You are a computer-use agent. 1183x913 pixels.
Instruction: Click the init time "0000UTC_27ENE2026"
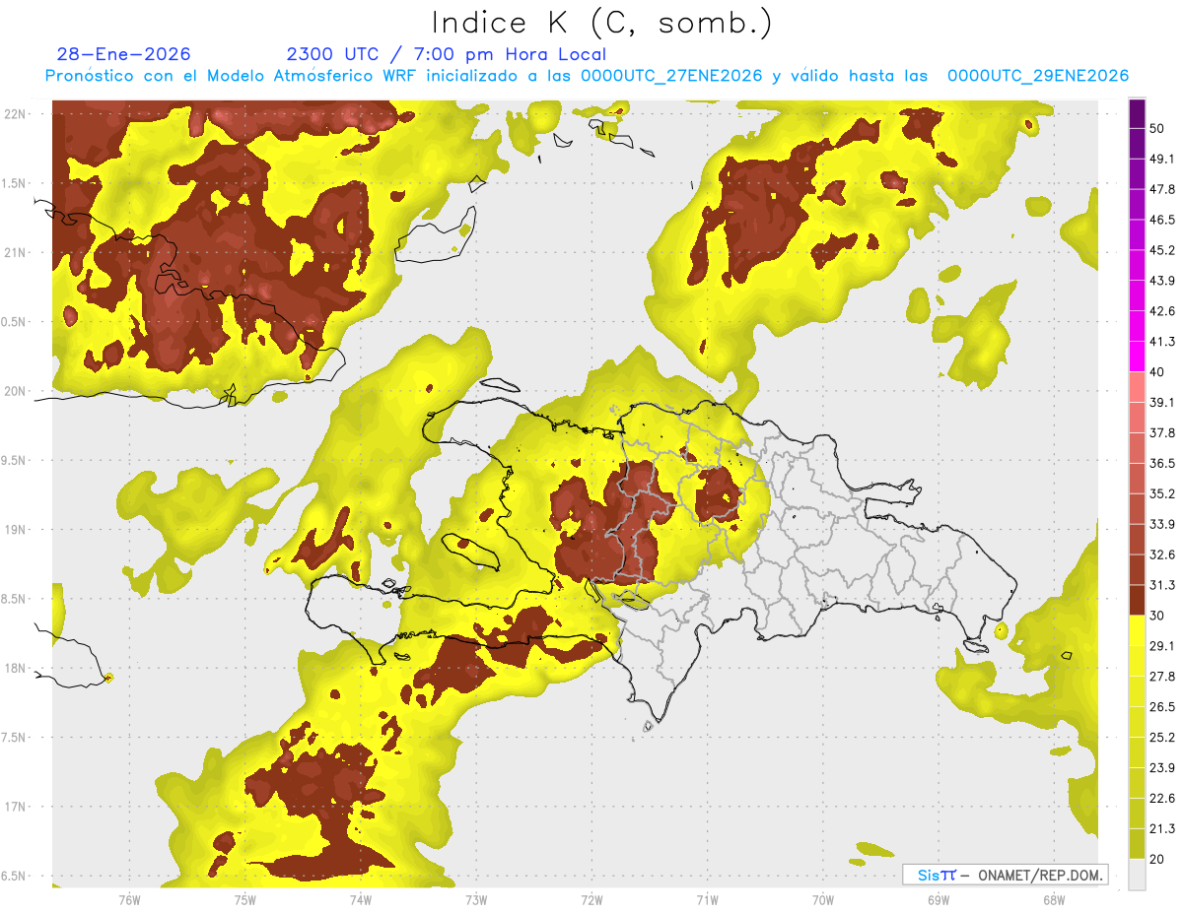tap(671, 76)
